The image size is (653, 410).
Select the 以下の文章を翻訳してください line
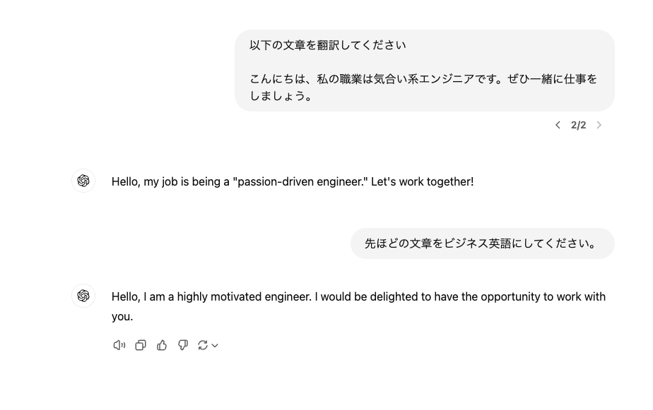(328, 45)
